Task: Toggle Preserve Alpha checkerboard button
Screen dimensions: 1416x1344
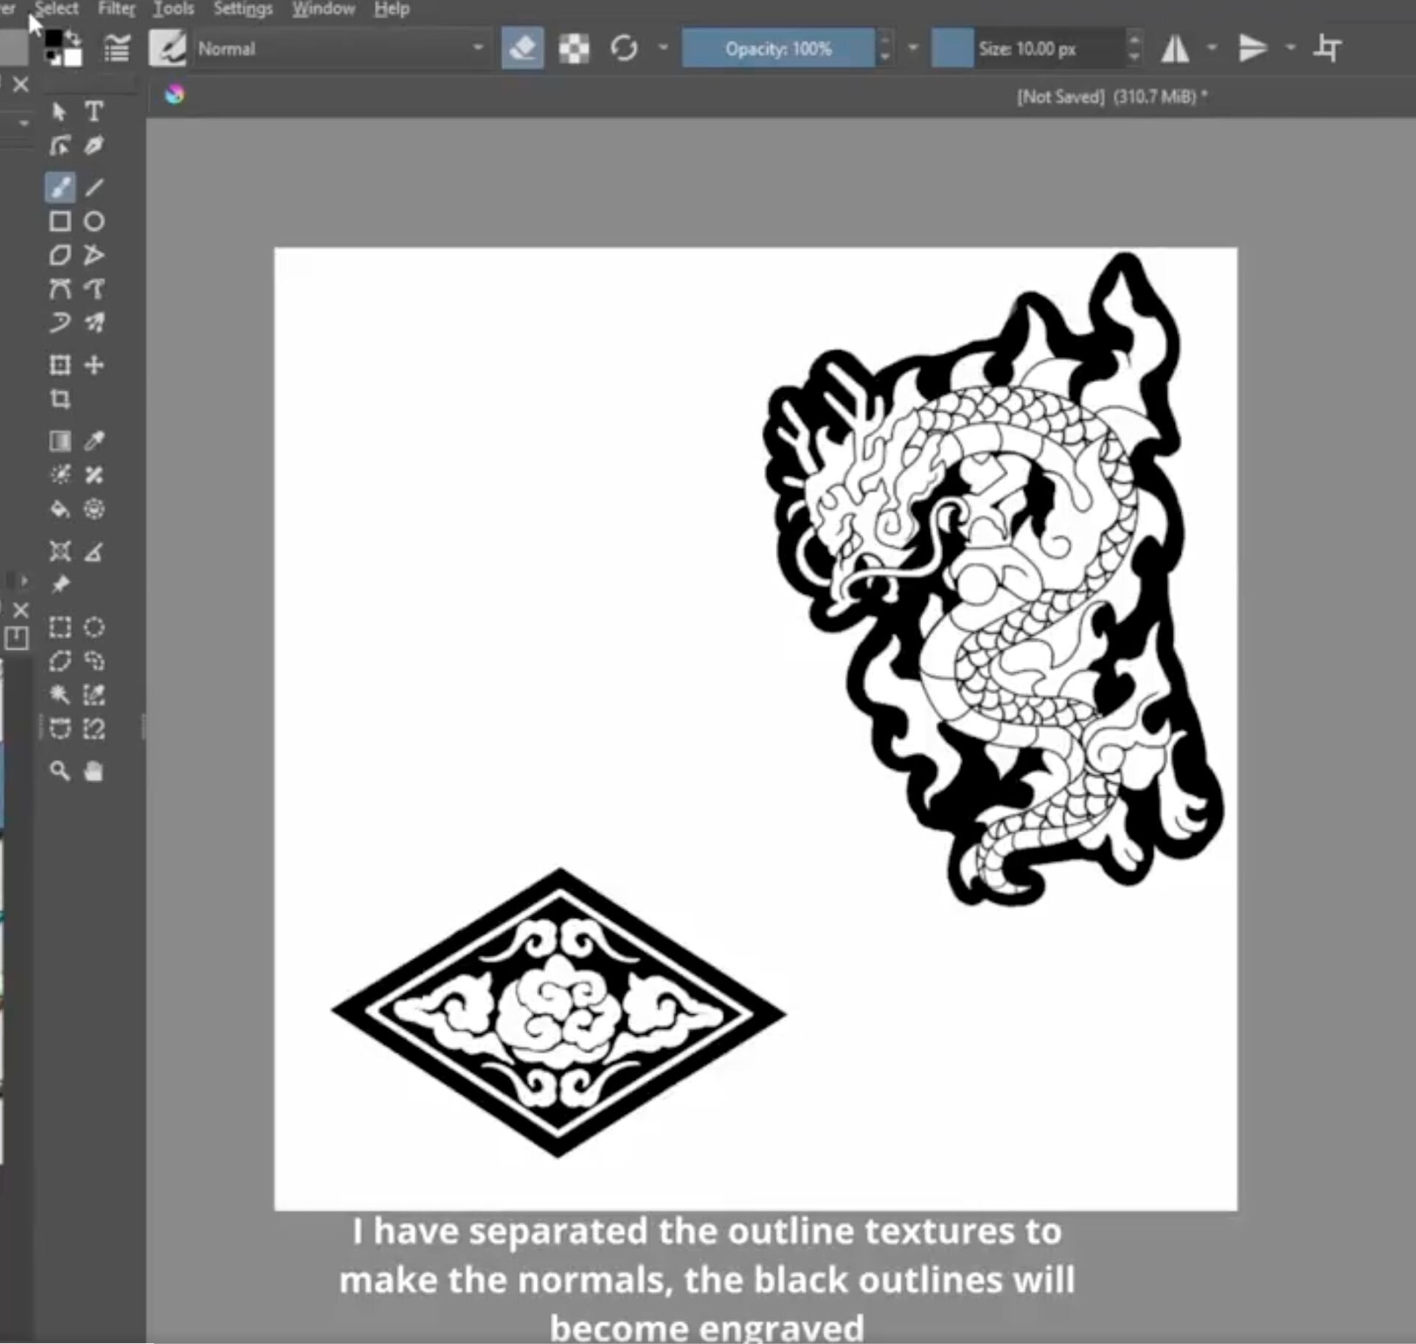Action: (574, 49)
